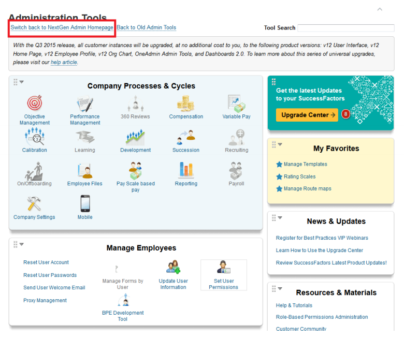Grab News & Updates panel drag handle
This screenshot has height=338, width=404.
click(x=274, y=218)
